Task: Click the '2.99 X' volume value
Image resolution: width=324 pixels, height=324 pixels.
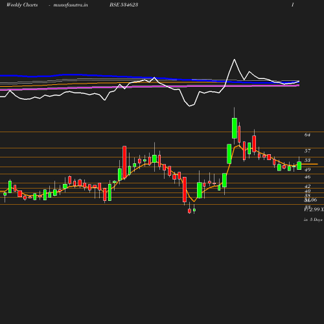Action: click(x=316, y=209)
